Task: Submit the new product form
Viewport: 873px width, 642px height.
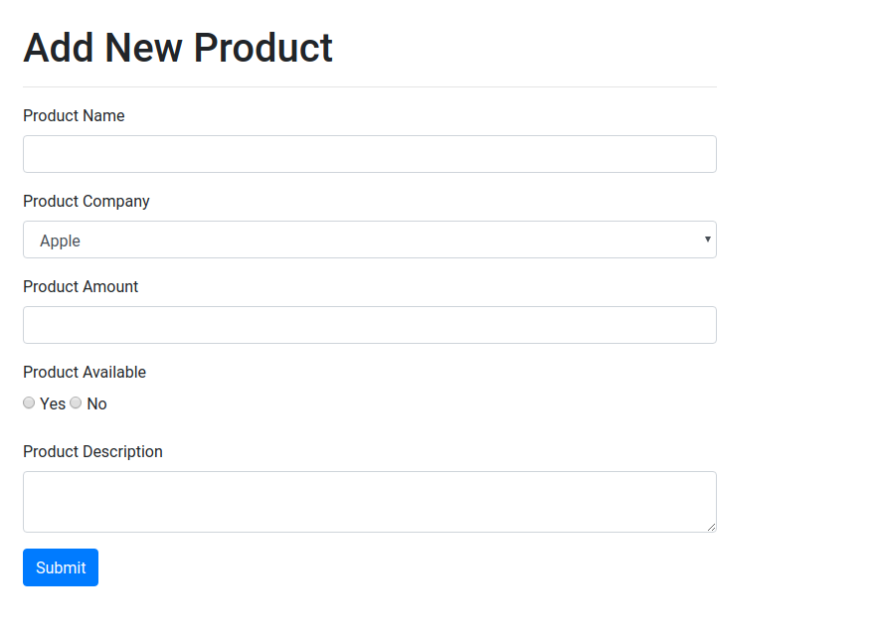Action: pyautogui.click(x=60, y=567)
